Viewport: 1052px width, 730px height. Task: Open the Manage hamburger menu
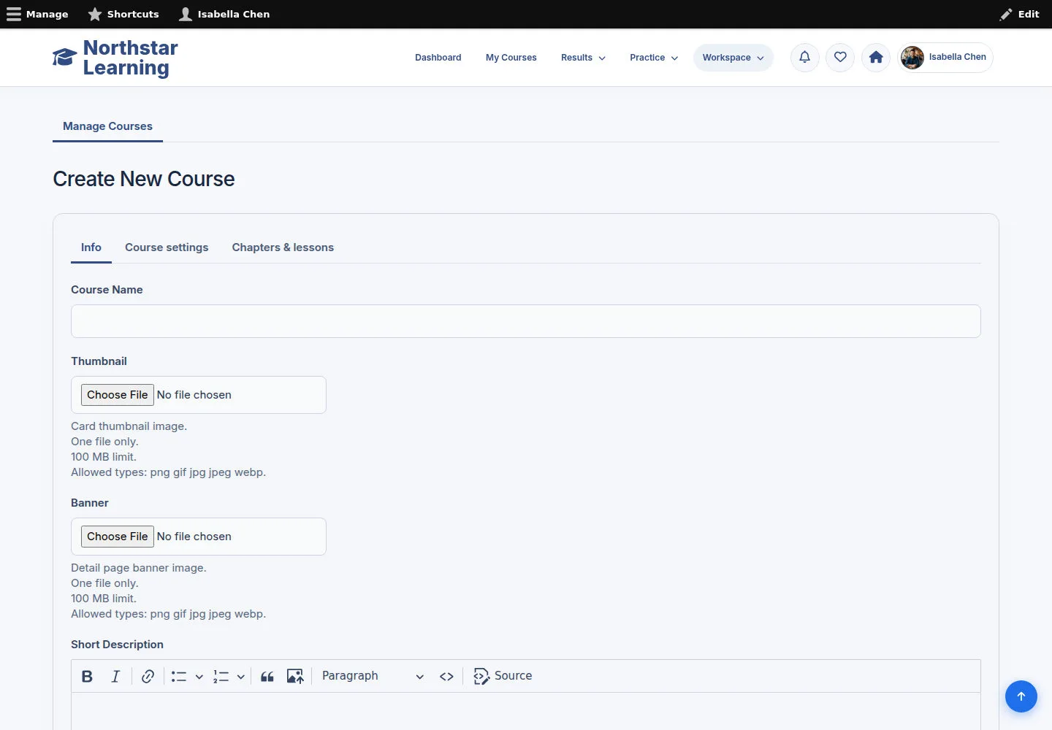coord(37,14)
